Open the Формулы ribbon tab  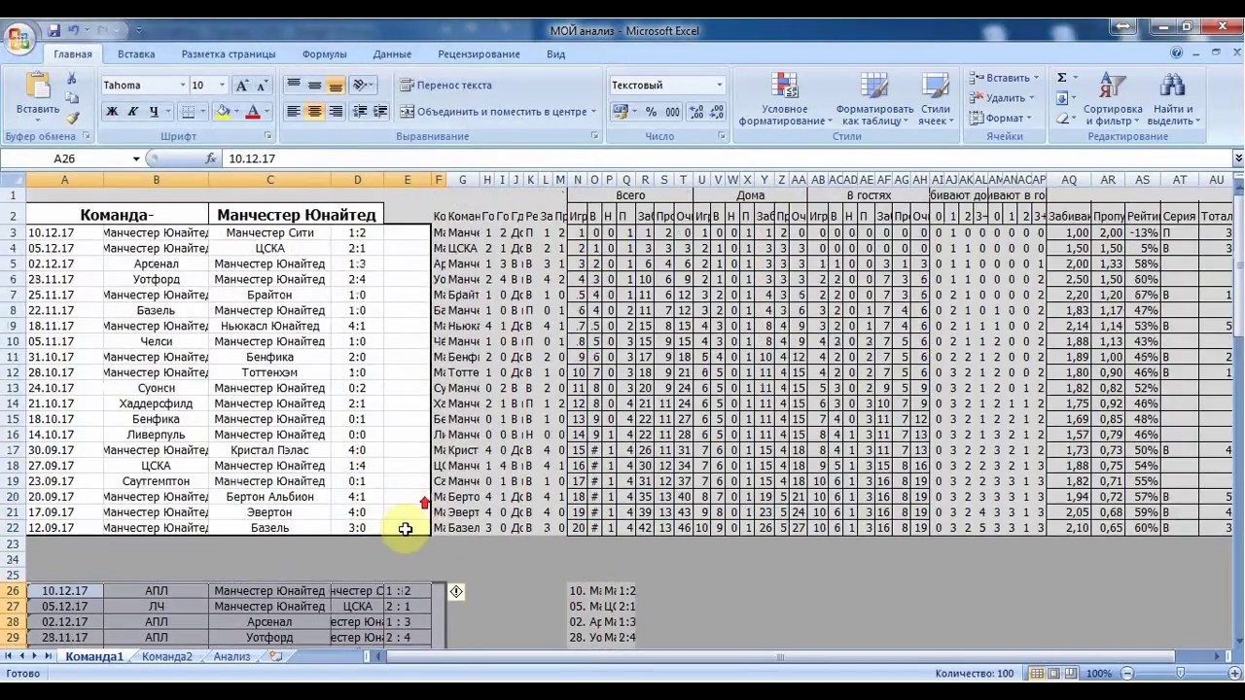click(325, 54)
